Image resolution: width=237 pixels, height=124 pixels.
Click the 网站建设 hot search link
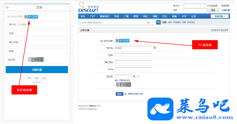click(177, 22)
